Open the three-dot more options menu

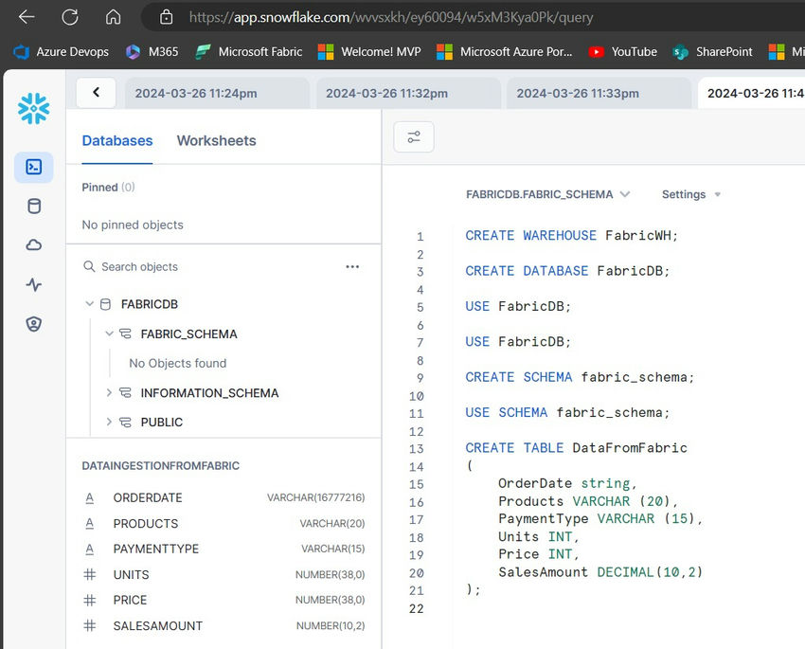coord(352,266)
